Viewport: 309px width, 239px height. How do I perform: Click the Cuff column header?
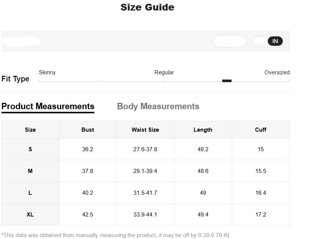click(261, 130)
